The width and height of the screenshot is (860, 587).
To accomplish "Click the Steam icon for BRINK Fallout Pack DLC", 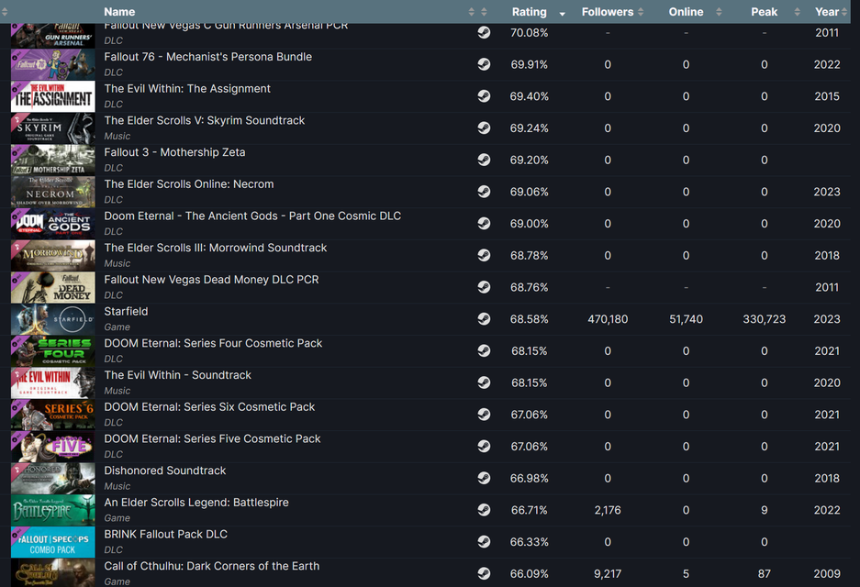I will (484, 542).
